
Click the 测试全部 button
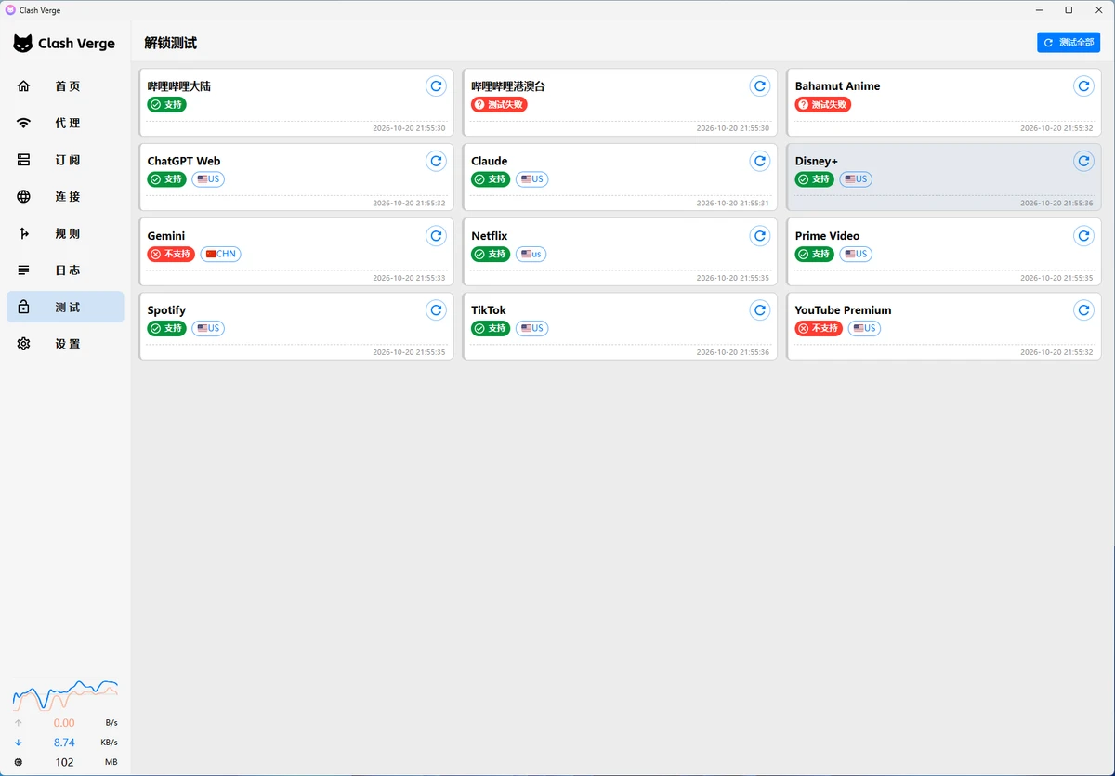[1069, 43]
